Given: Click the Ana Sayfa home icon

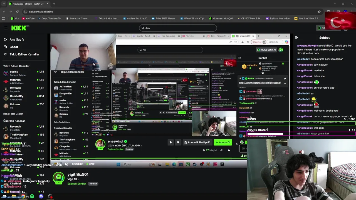Looking at the screenshot, I should point(5,39).
